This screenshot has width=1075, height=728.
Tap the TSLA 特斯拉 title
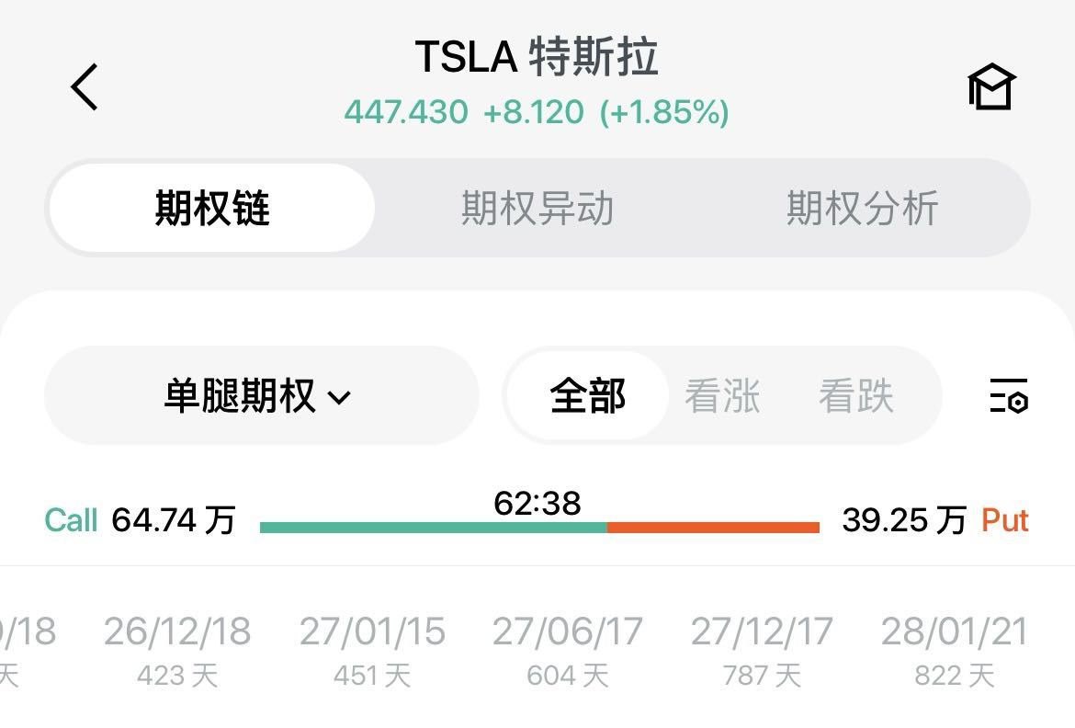pos(537,57)
